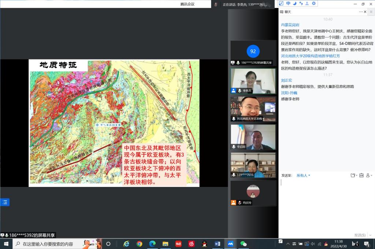Screen dimensions: 375x249
Task: Toggle the IME punctuation mode icon
Action: [301, 3]
